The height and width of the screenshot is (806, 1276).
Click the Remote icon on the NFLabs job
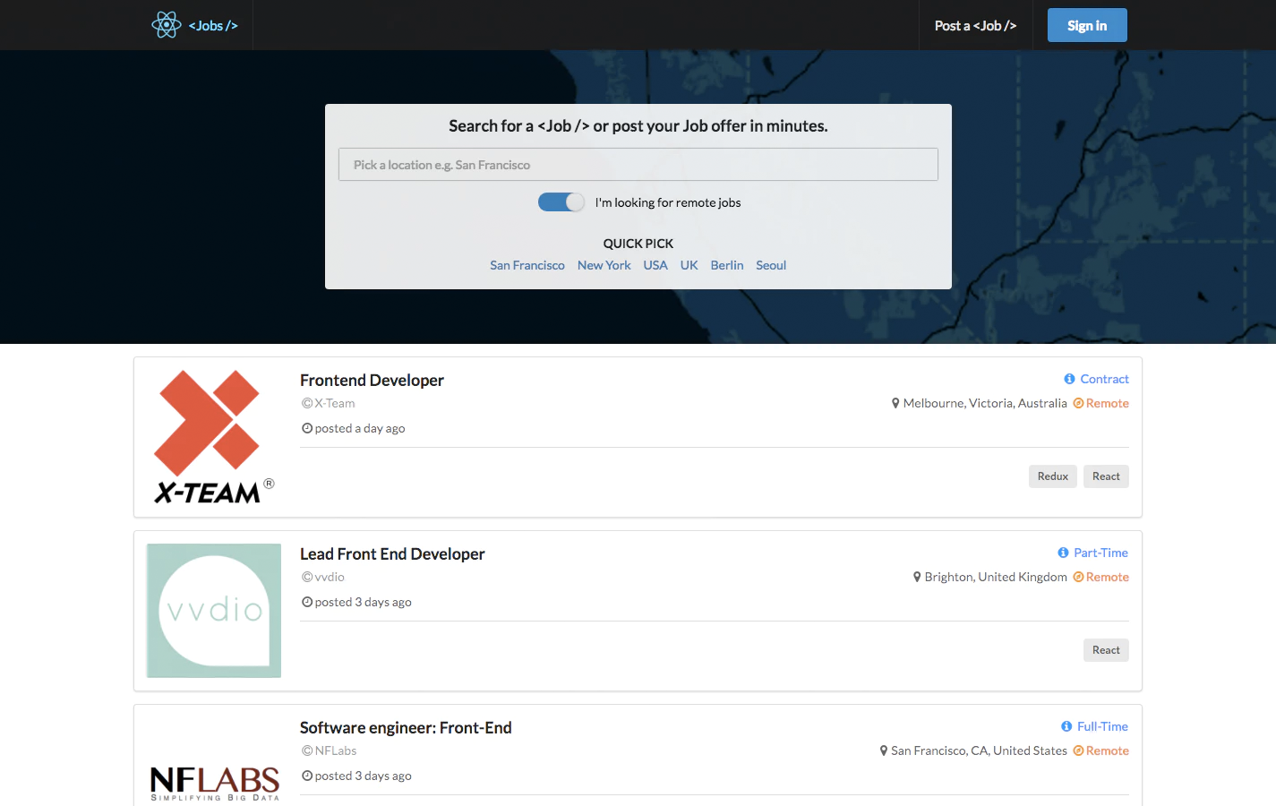[1076, 750]
